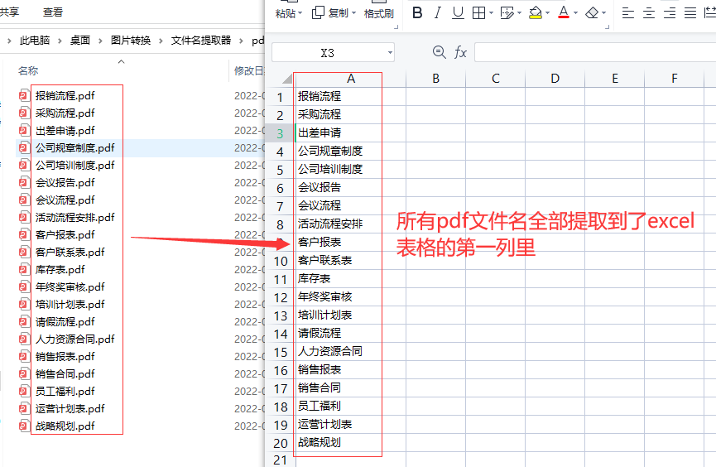This screenshot has height=467, width=716.
Task: Select row 12 header in spreadsheet
Action: (x=280, y=297)
